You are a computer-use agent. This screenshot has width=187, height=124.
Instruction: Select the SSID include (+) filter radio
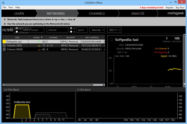point(17,28)
